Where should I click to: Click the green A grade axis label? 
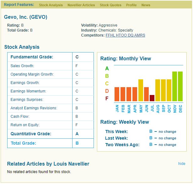pos(107,68)
